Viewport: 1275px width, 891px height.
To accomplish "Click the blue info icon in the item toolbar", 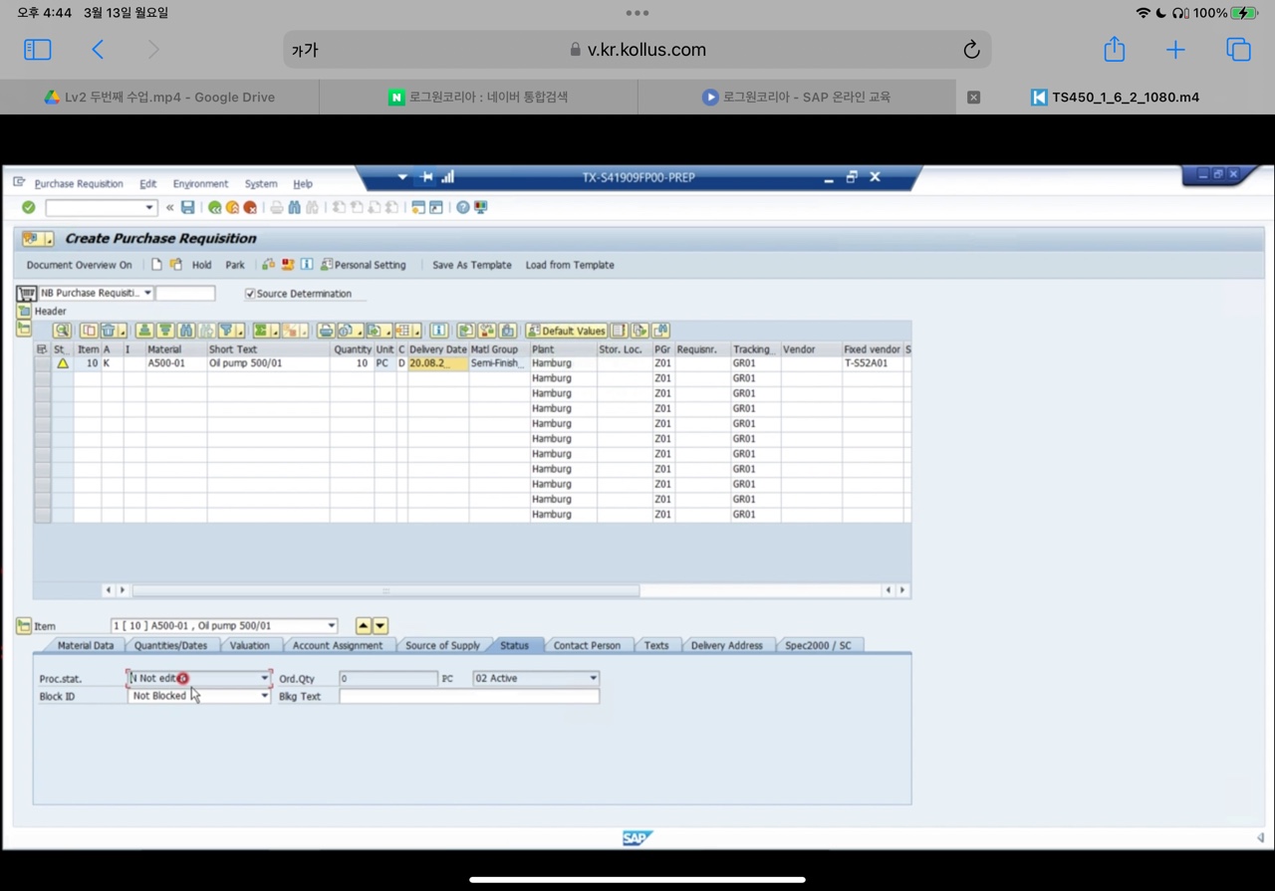I will coord(439,331).
